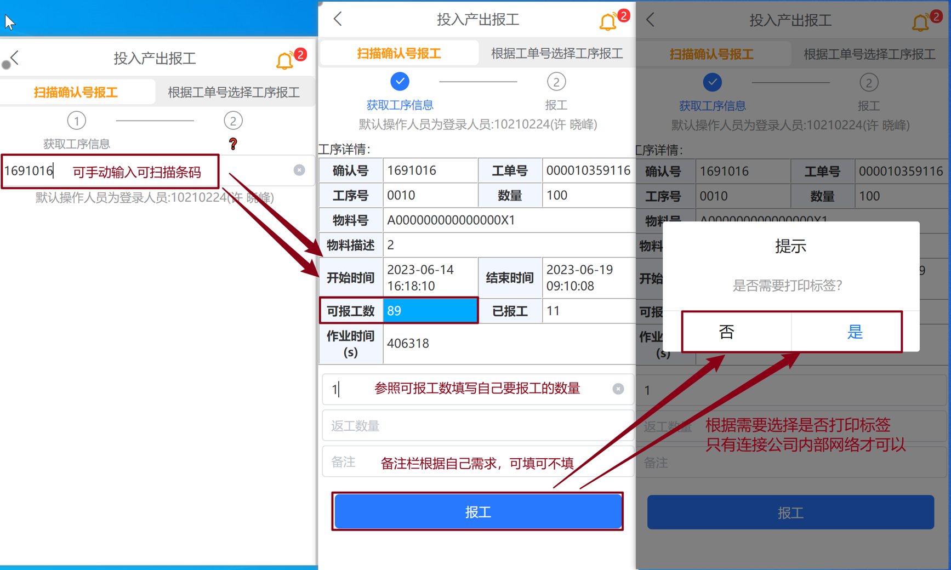Choose 否 in the print label dialog
The height and width of the screenshot is (570, 951).
[x=727, y=332]
